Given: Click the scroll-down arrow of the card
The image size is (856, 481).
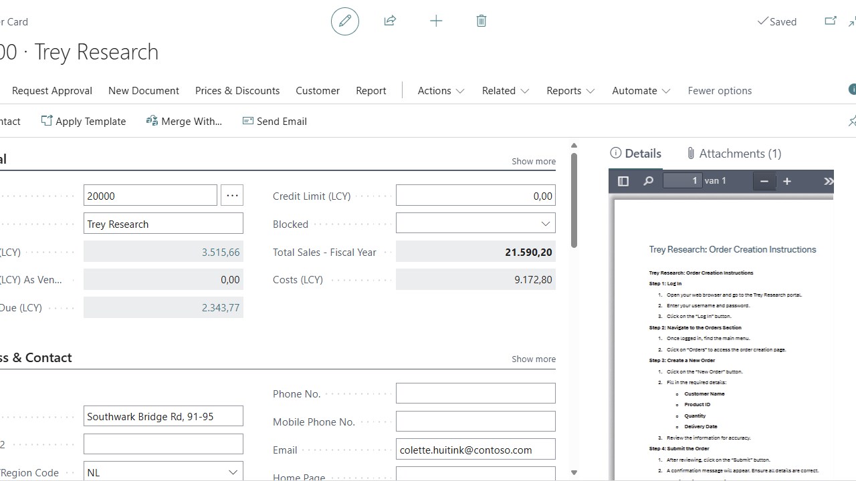Looking at the screenshot, I should coord(574,473).
